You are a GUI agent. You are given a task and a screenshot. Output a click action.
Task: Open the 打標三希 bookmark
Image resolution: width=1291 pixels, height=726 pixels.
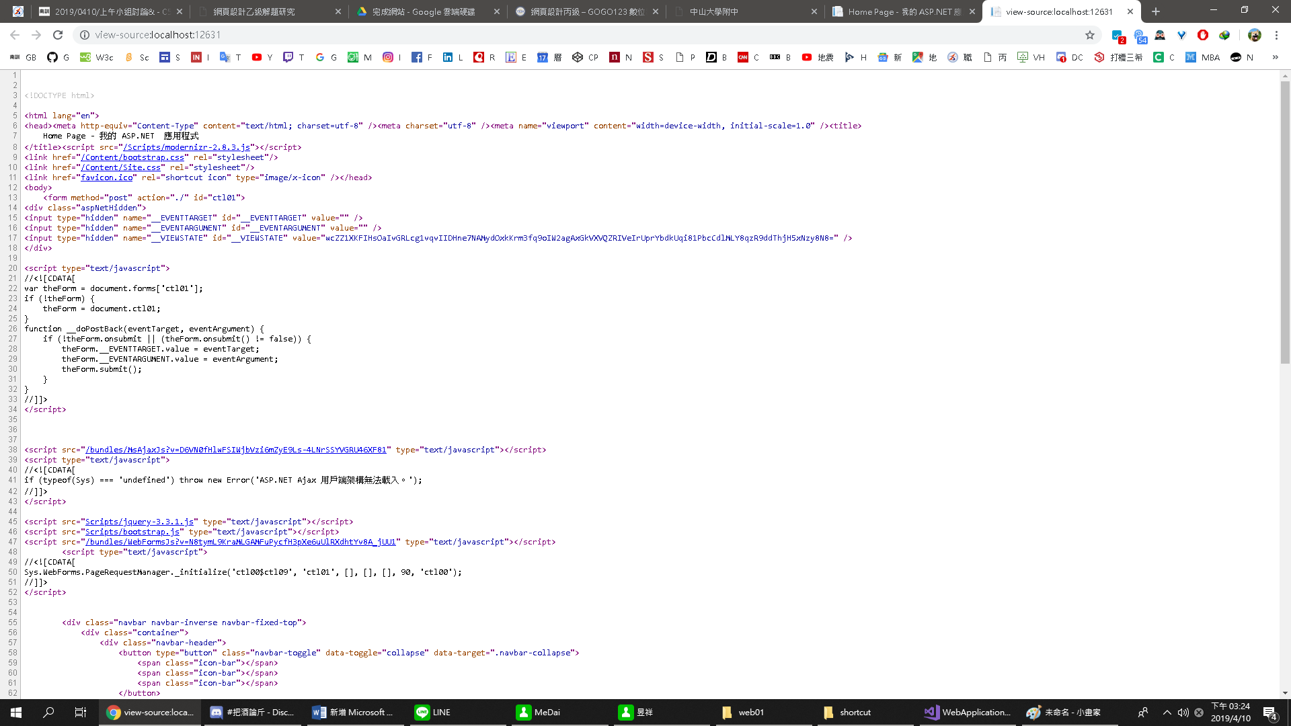(x=1118, y=57)
